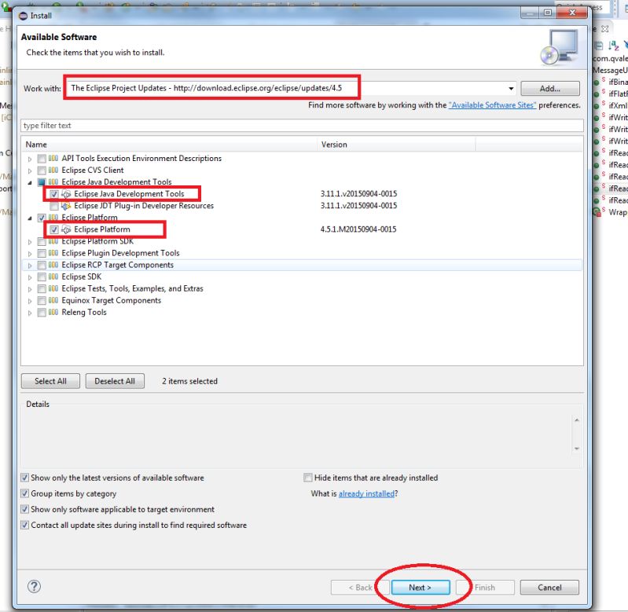Viewport: 628px width, 612px height.
Task: Click the install wizard CD monitor image
Action: (x=559, y=47)
